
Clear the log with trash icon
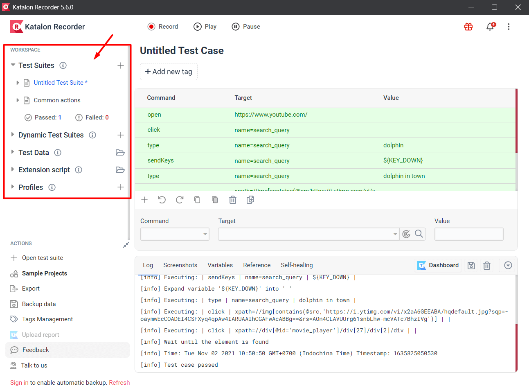click(x=487, y=265)
